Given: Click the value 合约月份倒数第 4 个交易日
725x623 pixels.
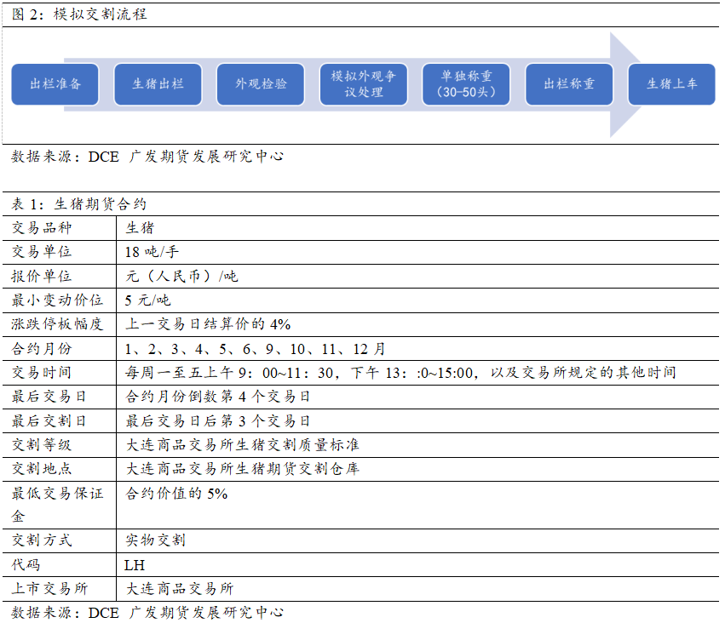Looking at the screenshot, I should (x=217, y=397).
